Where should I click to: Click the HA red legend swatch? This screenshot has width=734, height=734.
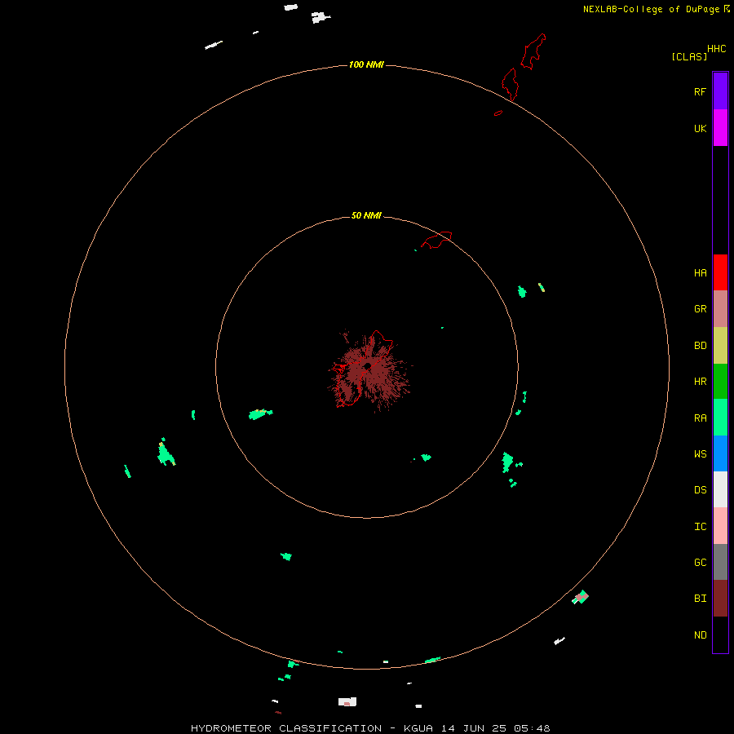point(720,272)
